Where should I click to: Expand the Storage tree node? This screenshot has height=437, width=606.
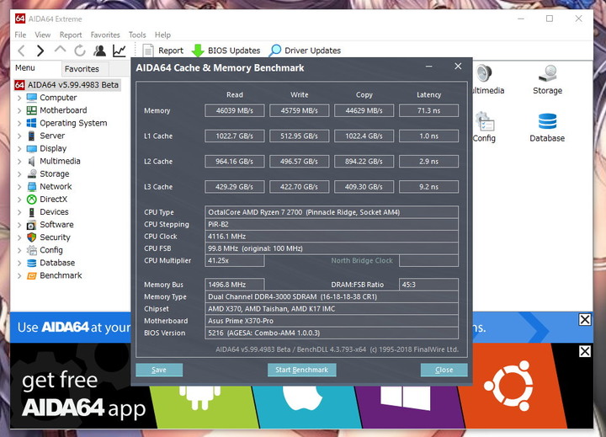tap(19, 174)
